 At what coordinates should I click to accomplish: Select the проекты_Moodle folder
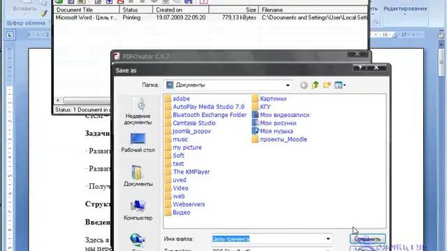tap(279, 139)
